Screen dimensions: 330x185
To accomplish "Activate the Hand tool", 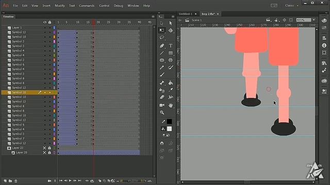I will (171, 105).
